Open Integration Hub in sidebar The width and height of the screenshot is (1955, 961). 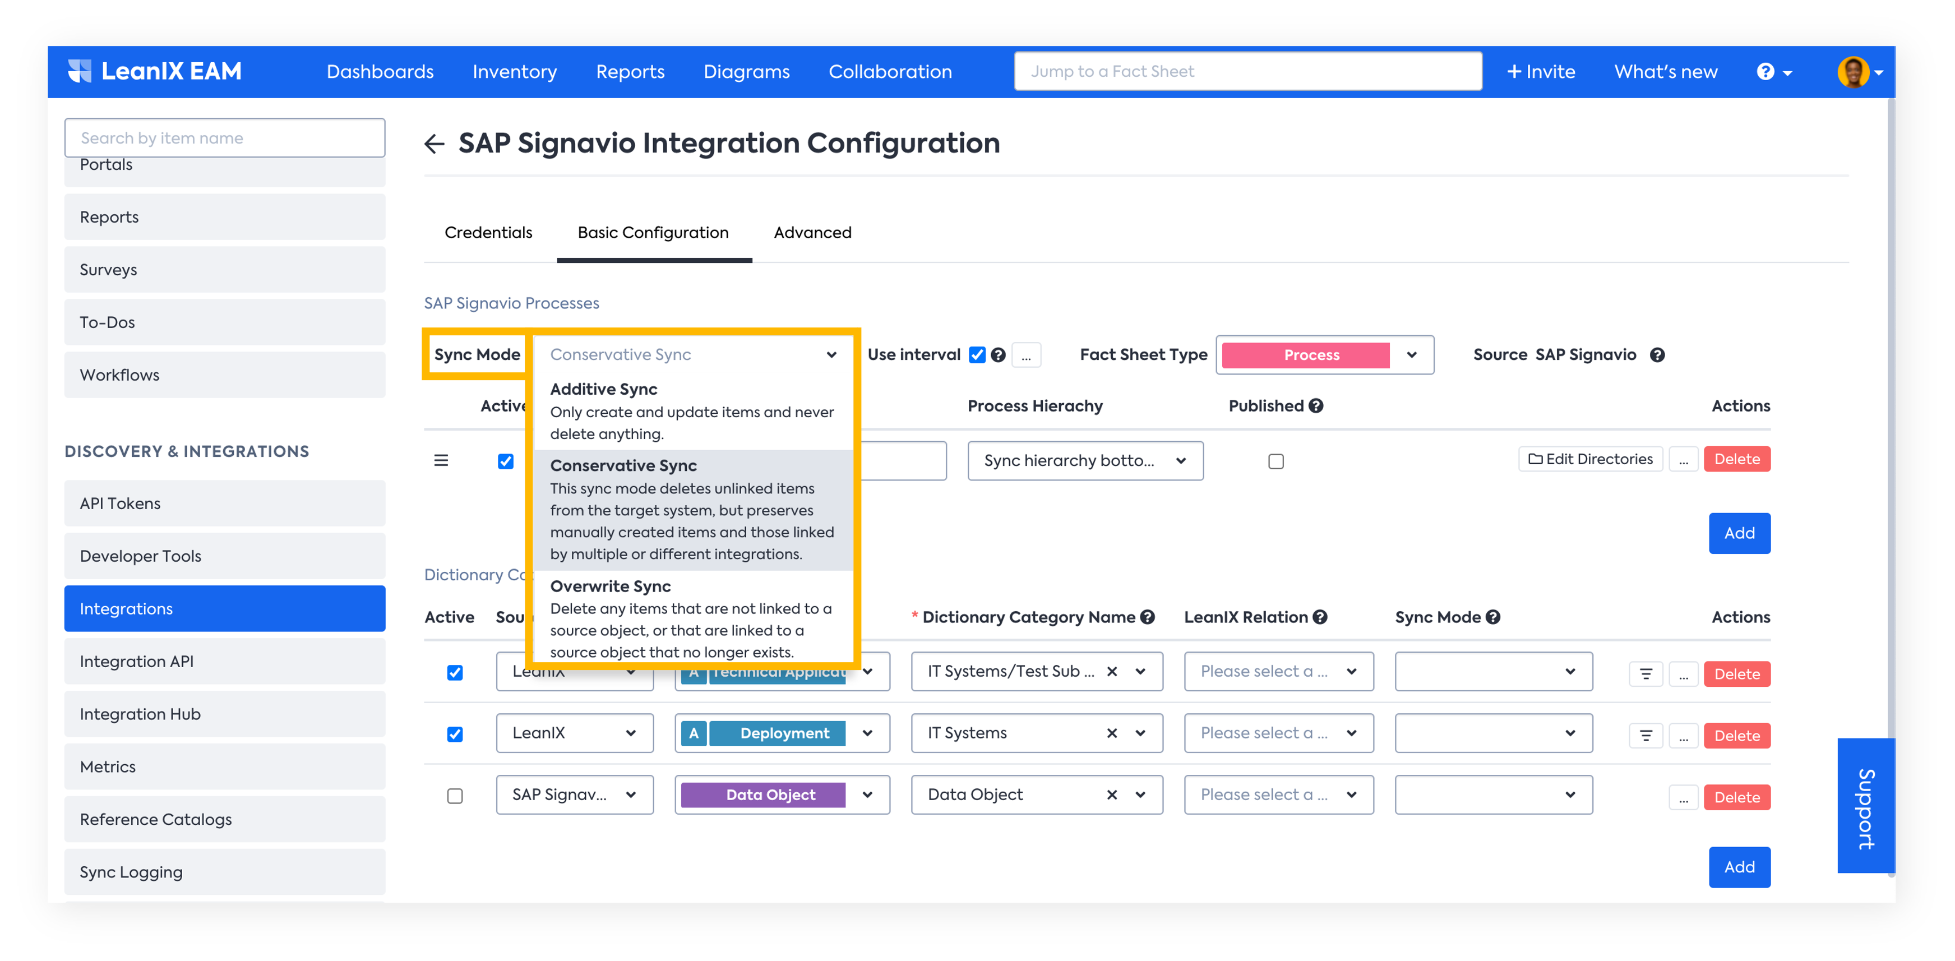click(225, 714)
